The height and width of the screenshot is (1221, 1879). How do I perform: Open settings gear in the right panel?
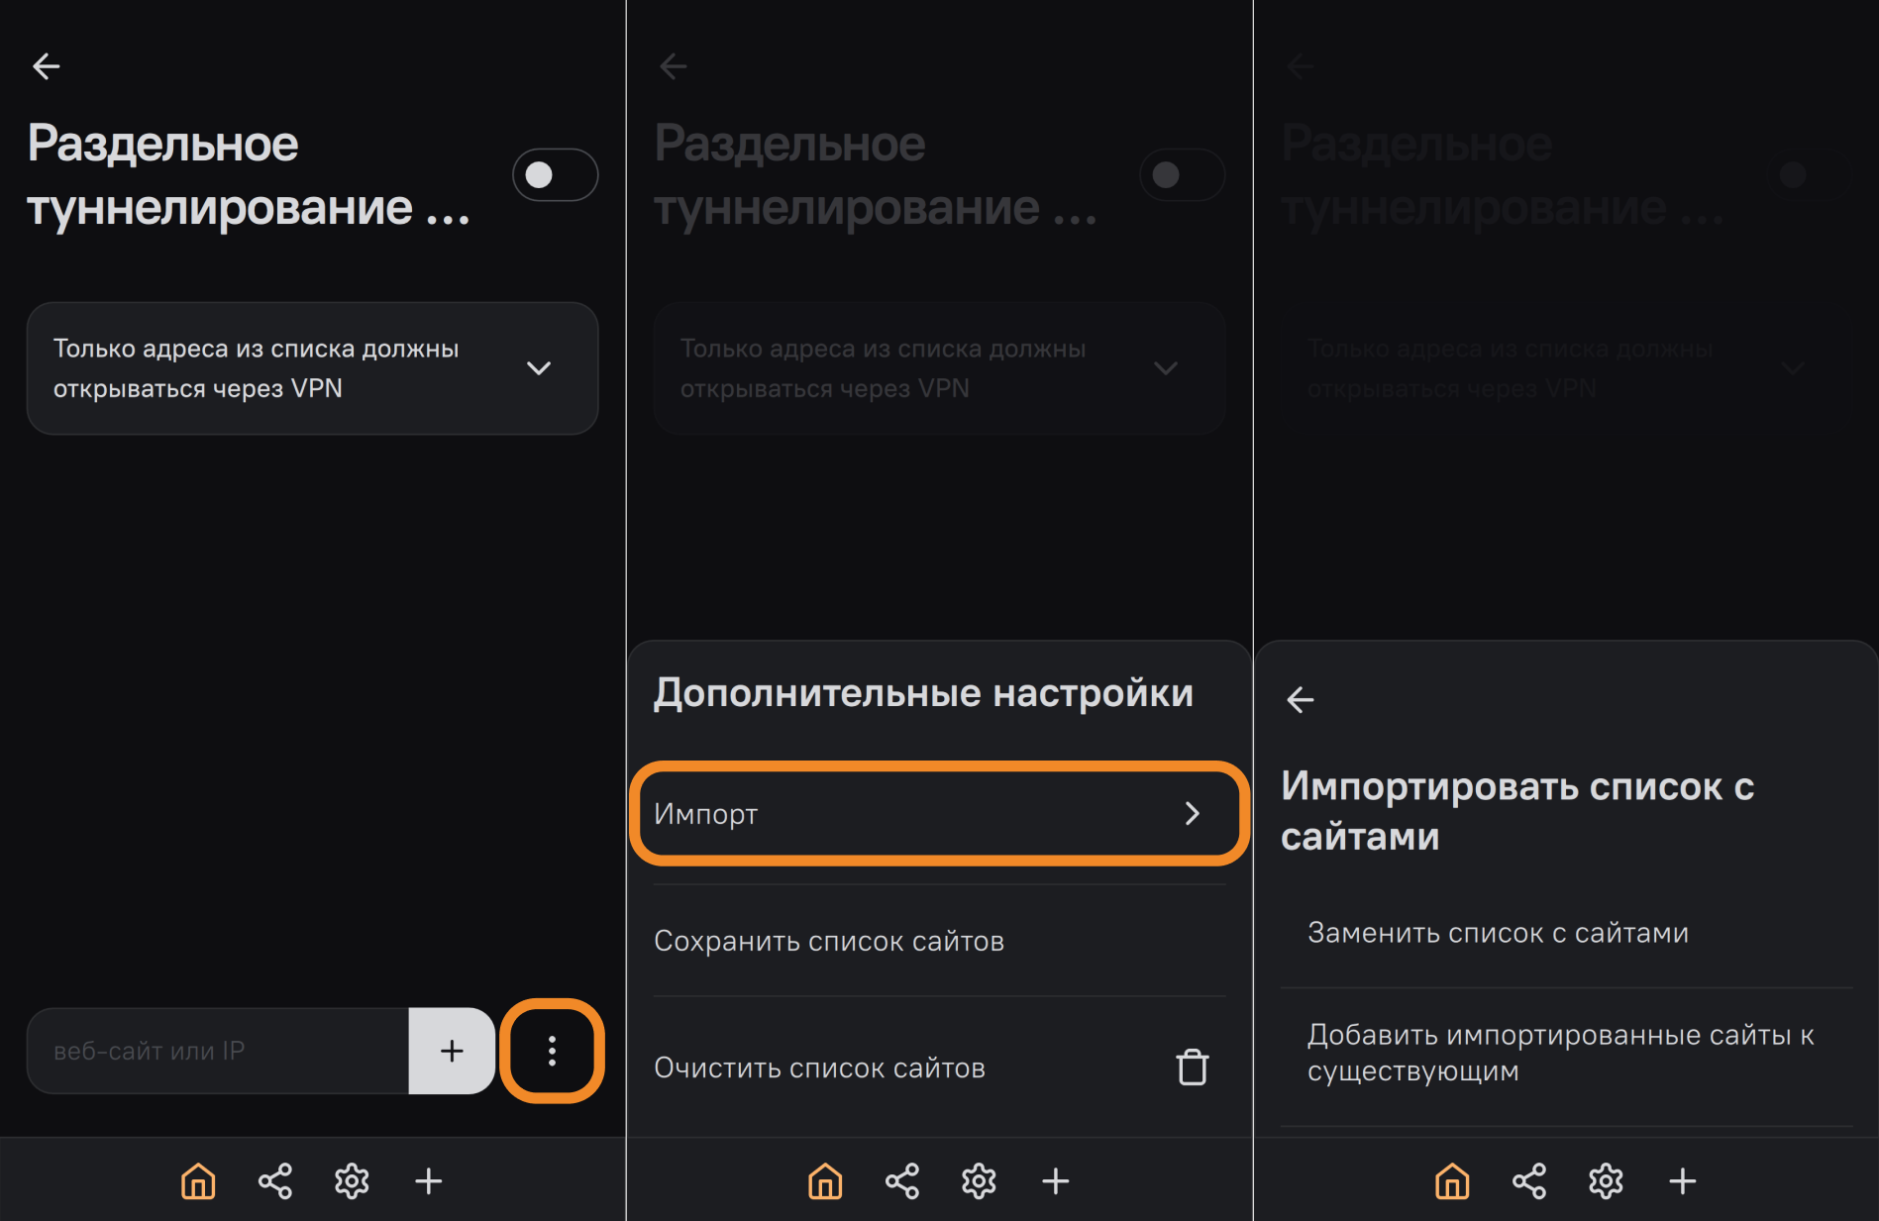(x=1606, y=1181)
